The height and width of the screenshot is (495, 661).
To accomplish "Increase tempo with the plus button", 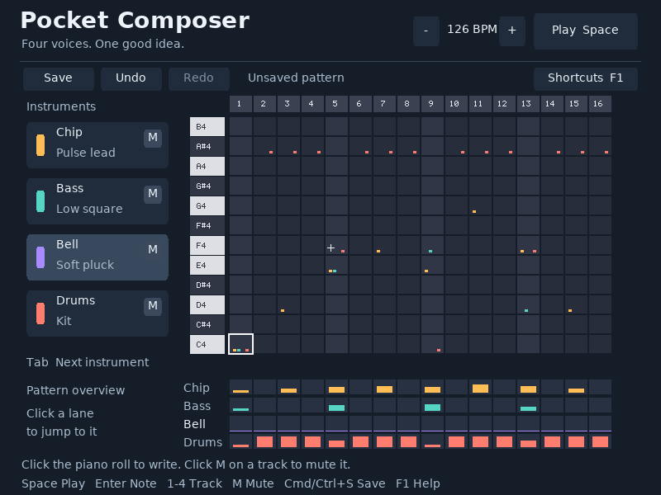I will coord(512,31).
